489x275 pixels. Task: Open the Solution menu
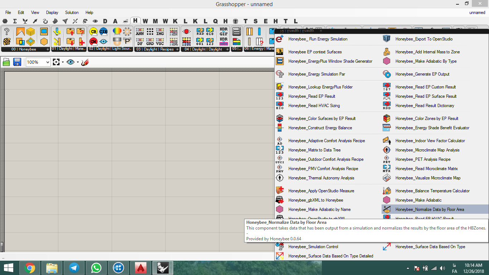click(72, 13)
